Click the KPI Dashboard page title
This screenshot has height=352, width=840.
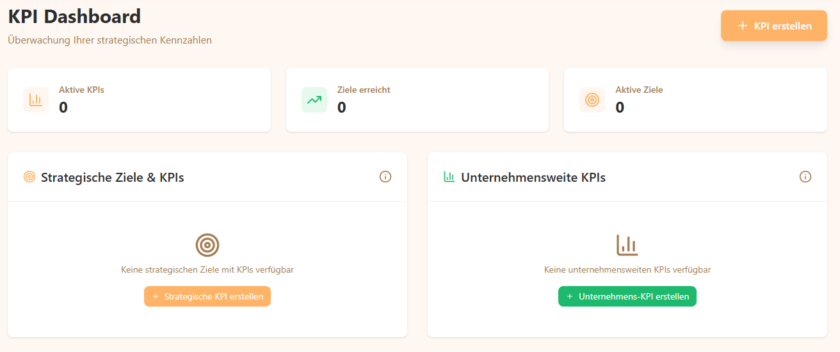pyautogui.click(x=74, y=16)
